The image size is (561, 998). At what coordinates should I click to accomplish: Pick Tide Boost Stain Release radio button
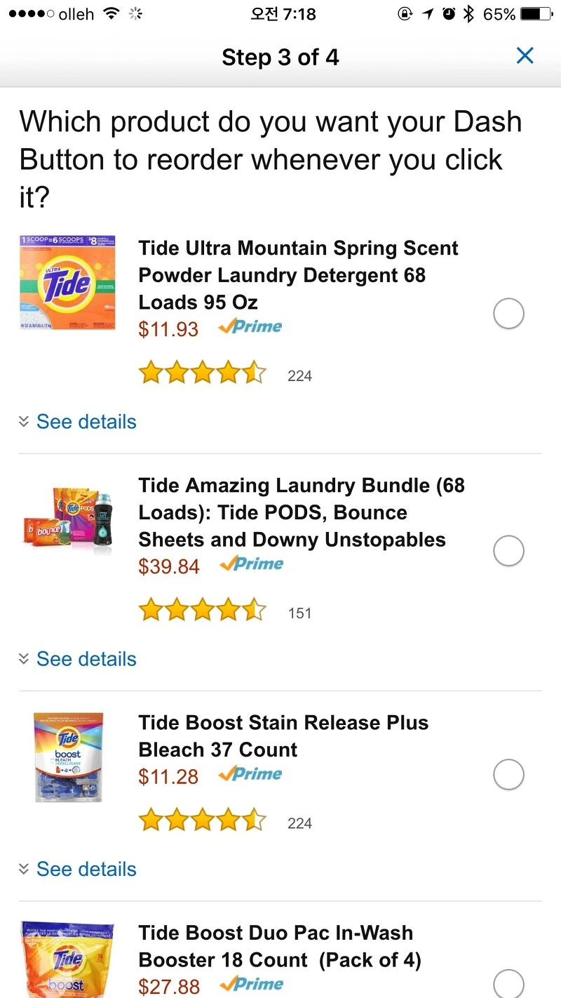(508, 775)
